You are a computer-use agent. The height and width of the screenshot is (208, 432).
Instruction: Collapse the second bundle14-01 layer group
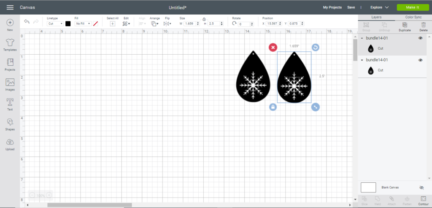pos(362,60)
